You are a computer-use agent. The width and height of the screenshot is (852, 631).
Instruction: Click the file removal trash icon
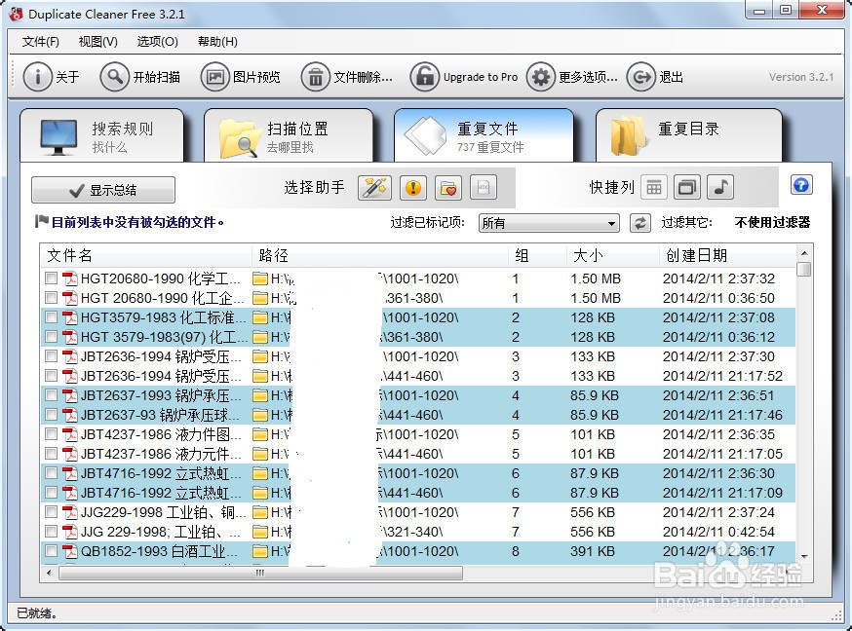pyautogui.click(x=315, y=77)
